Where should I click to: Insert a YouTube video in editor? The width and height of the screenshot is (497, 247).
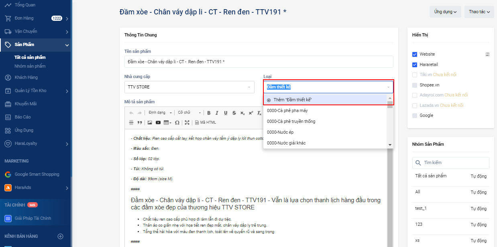coord(158,122)
